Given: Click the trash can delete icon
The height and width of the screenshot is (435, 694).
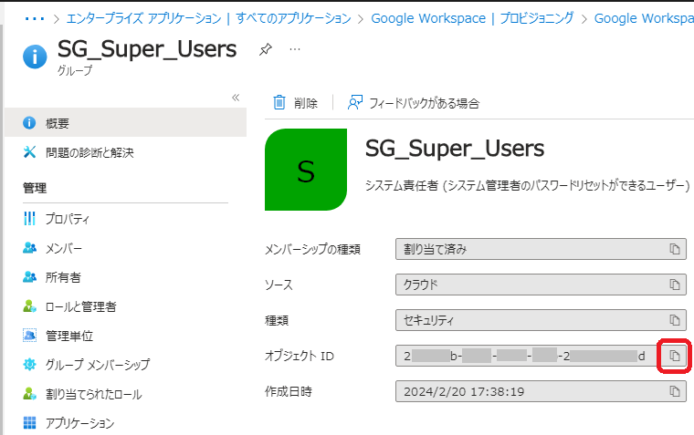Looking at the screenshot, I should pos(279,102).
